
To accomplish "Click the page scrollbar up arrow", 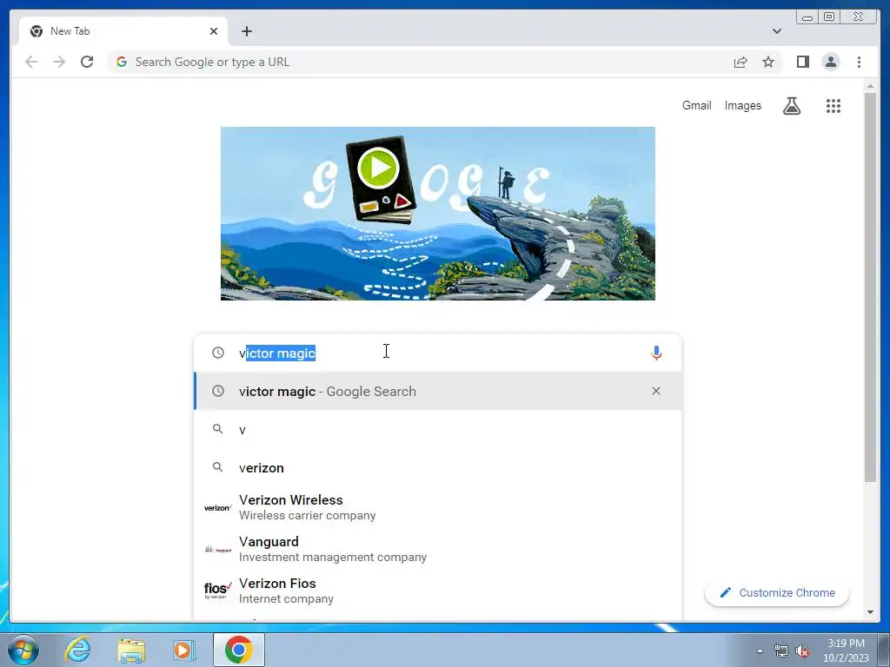I will coord(871,86).
